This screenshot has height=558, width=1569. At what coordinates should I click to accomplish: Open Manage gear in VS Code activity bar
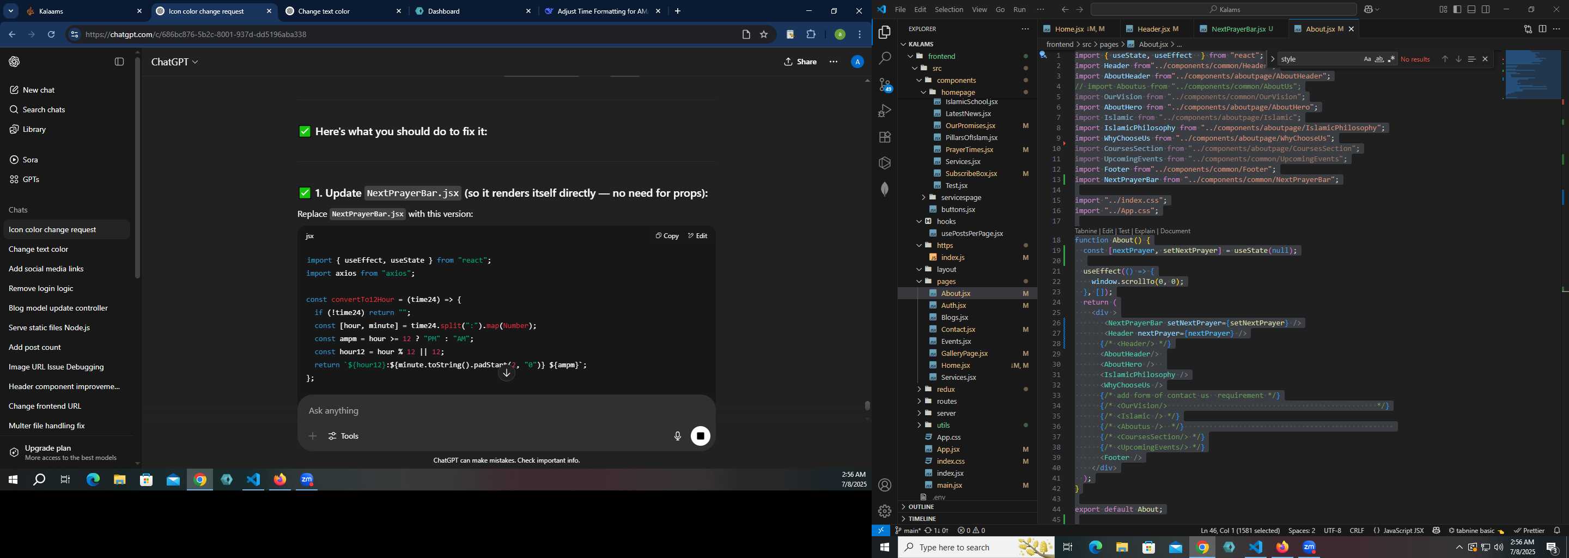884,511
